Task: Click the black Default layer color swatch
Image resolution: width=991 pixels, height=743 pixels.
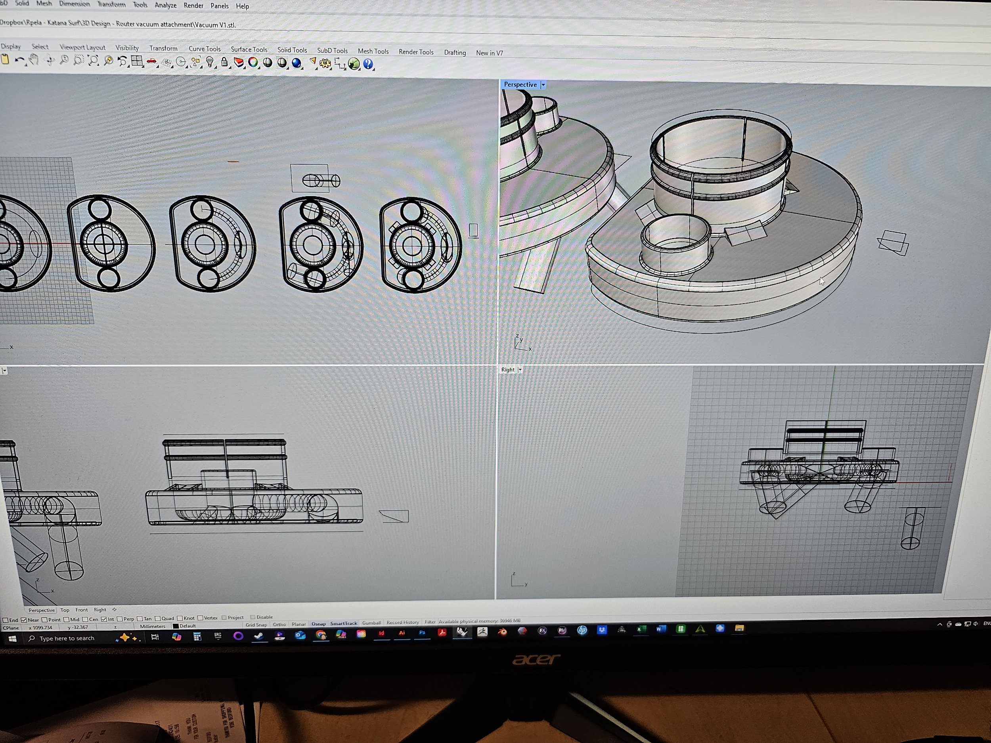Action: point(176,626)
